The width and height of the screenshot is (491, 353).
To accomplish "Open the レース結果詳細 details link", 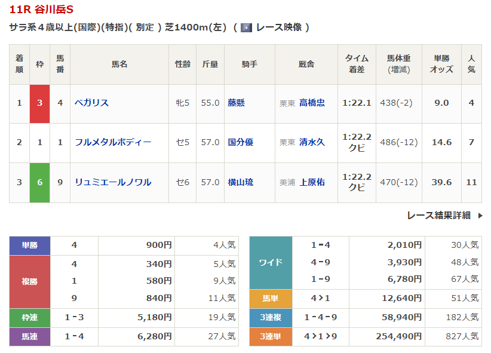I will [438, 216].
